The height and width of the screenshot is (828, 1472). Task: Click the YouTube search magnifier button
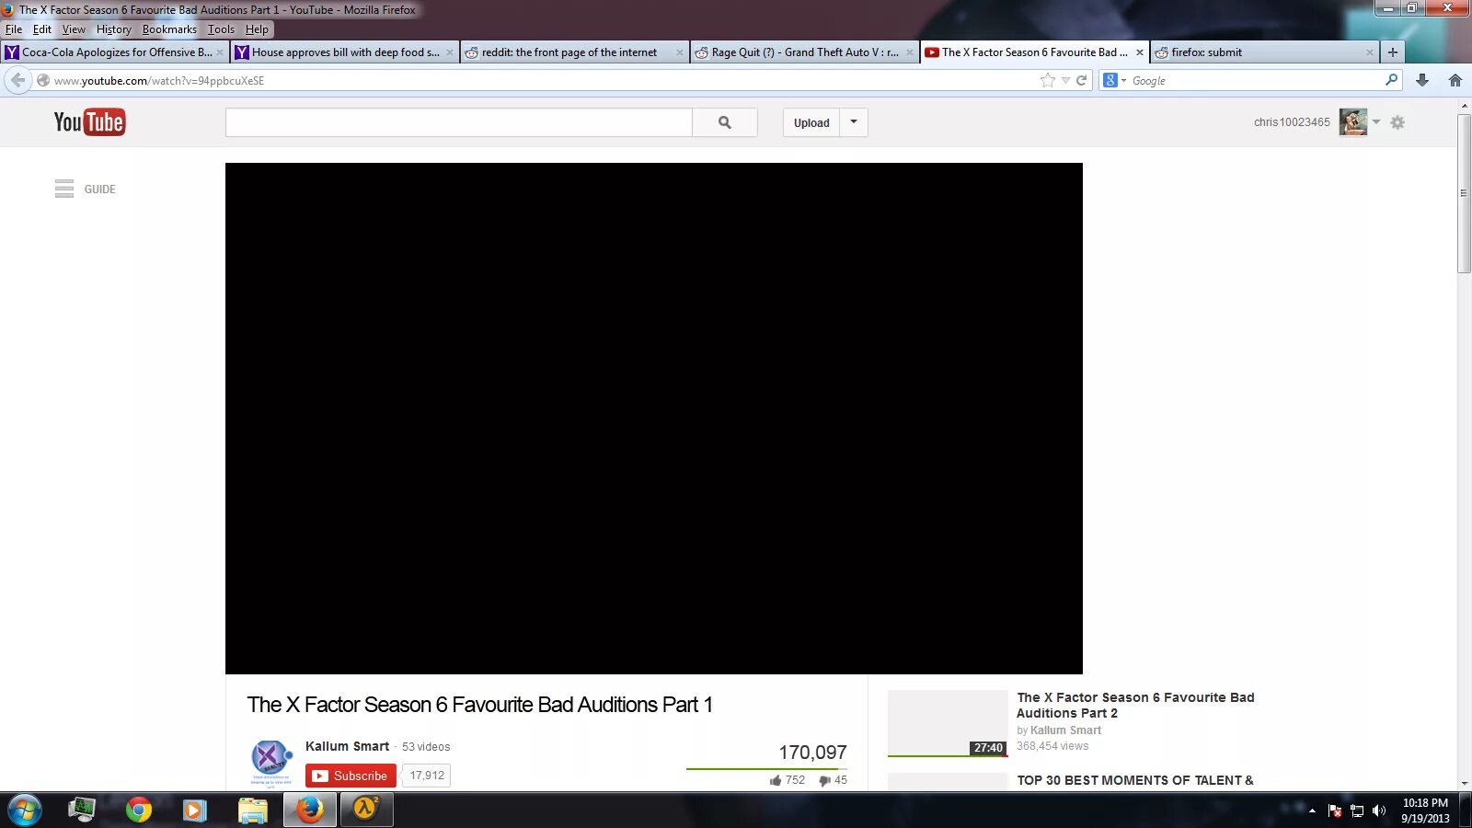pyautogui.click(x=725, y=122)
